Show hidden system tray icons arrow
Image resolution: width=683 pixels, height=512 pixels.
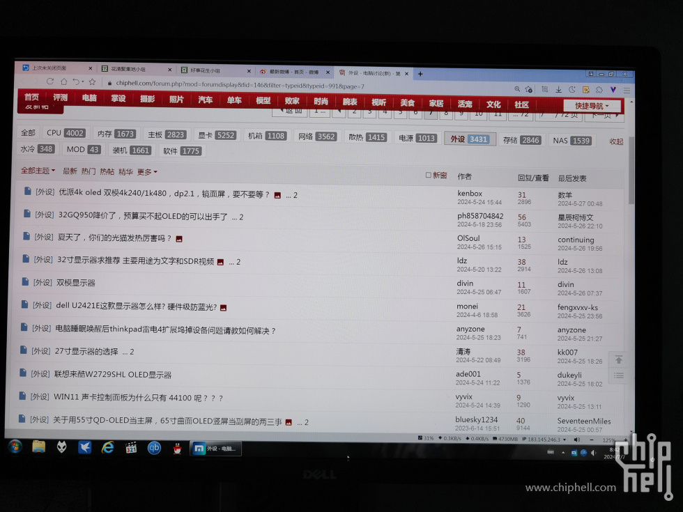coord(563,452)
